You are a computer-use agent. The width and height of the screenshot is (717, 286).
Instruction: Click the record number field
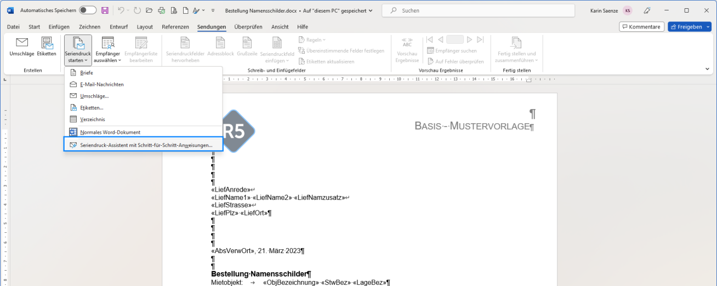pos(455,39)
